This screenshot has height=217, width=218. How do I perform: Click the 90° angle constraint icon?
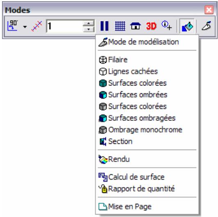tap(12, 26)
